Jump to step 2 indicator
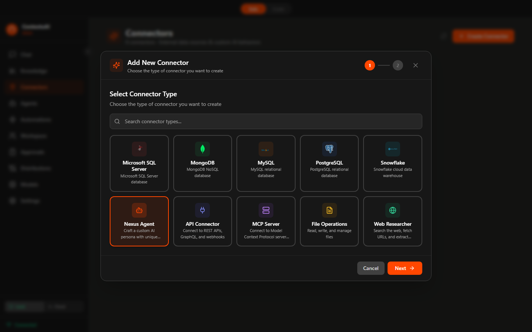This screenshot has width=532, height=332. pyautogui.click(x=398, y=65)
